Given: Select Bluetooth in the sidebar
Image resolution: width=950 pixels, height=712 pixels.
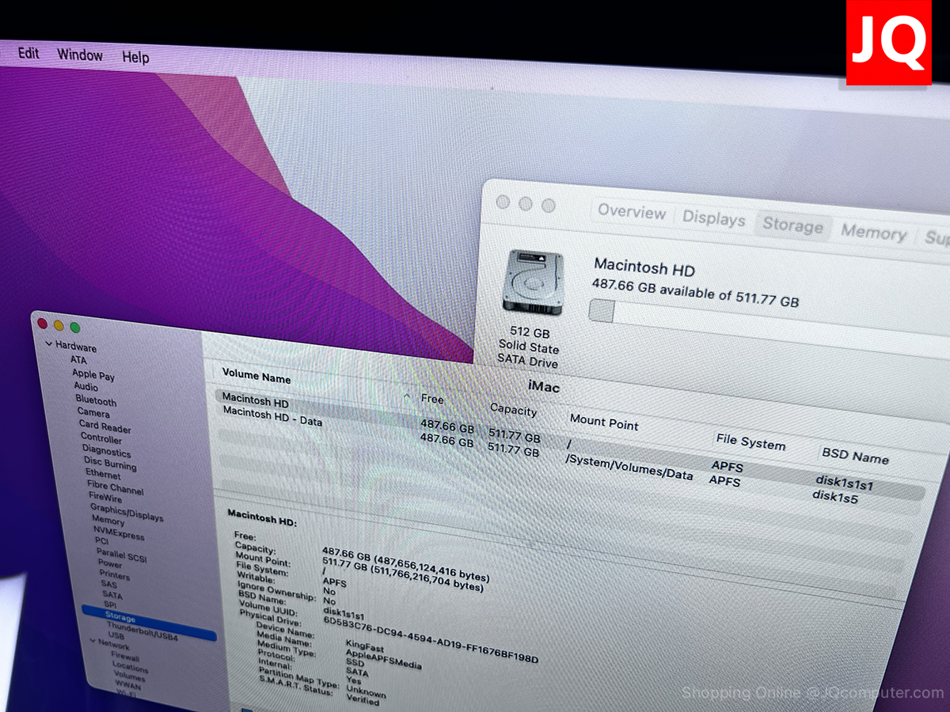Looking at the screenshot, I should [x=96, y=400].
